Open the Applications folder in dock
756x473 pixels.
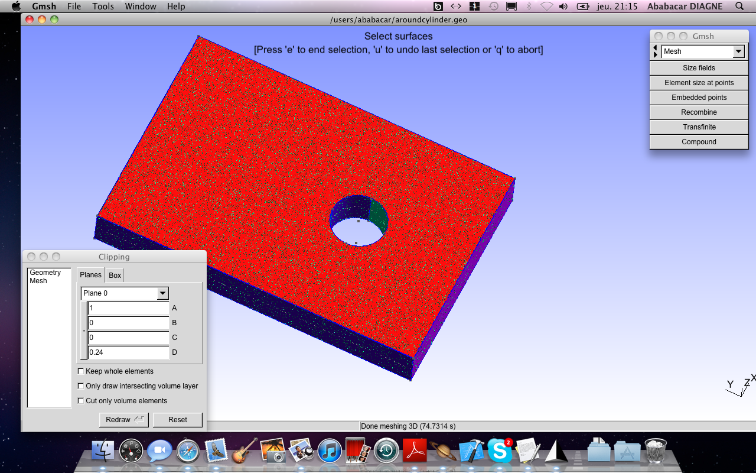pos(627,451)
